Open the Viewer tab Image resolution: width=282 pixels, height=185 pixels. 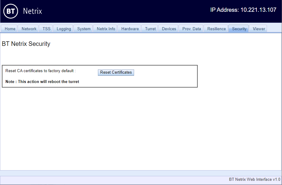(258, 28)
